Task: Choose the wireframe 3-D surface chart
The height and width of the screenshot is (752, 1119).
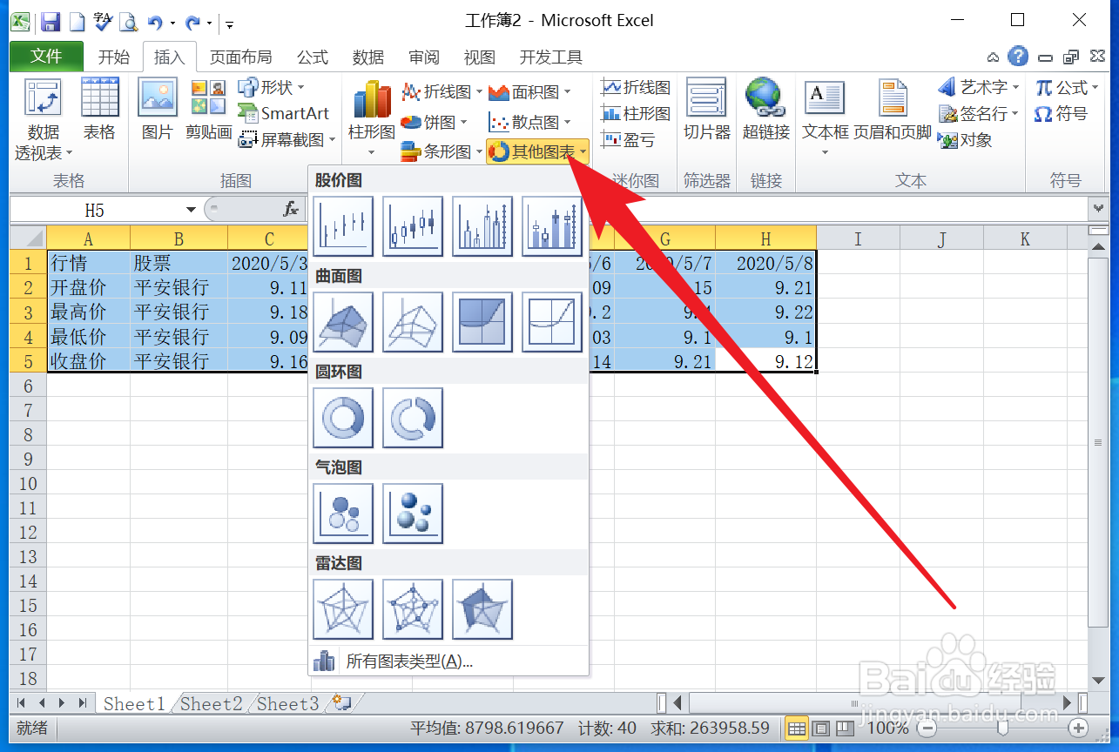Action: click(413, 322)
